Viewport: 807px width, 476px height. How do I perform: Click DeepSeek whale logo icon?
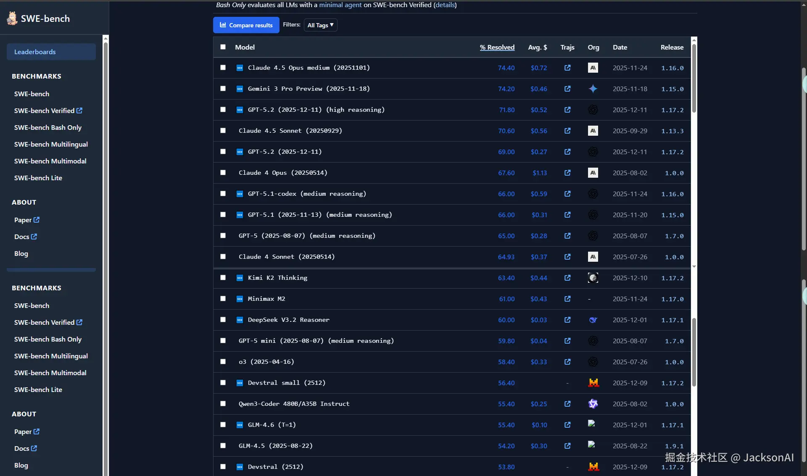593,320
